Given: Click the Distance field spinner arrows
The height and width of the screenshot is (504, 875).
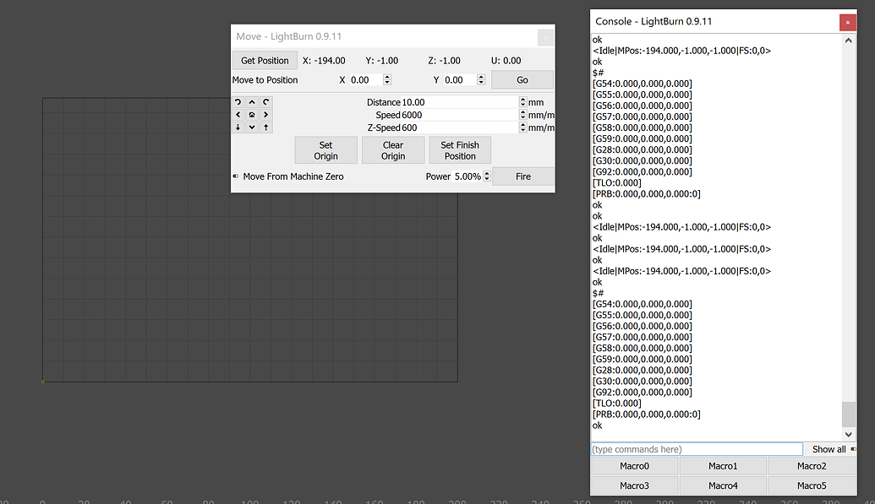Looking at the screenshot, I should click(x=522, y=102).
